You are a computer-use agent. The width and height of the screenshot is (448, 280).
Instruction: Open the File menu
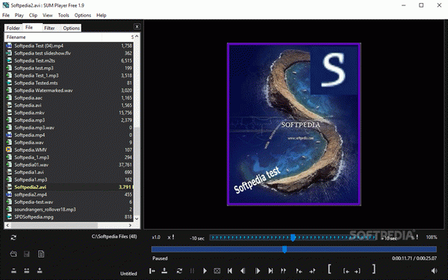6,15
